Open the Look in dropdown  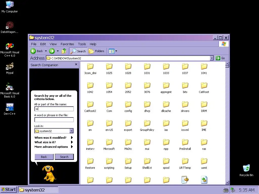(71, 131)
